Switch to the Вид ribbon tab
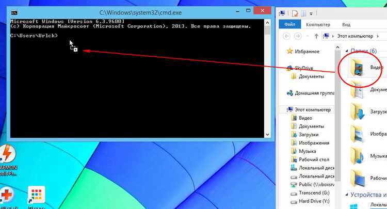 pos(346,25)
